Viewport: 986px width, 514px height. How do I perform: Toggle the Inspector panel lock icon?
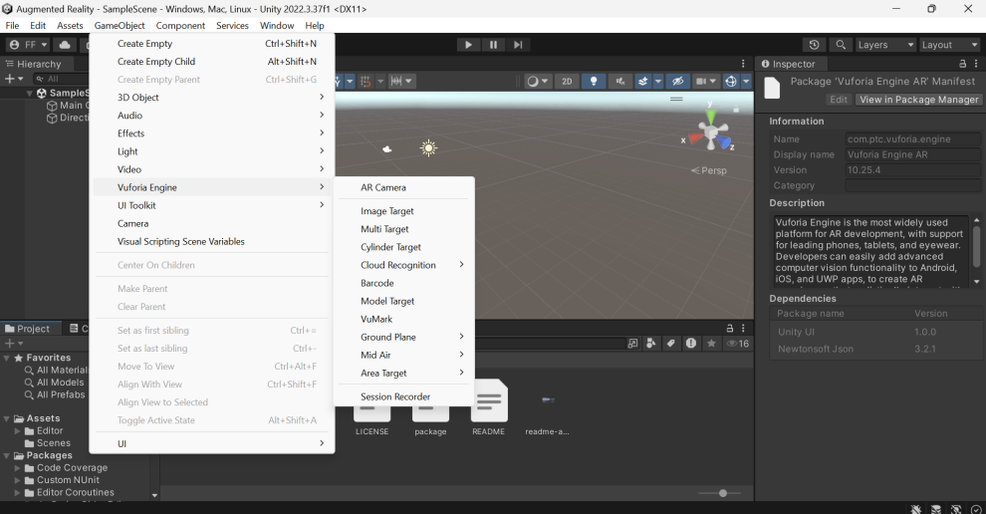(x=962, y=64)
